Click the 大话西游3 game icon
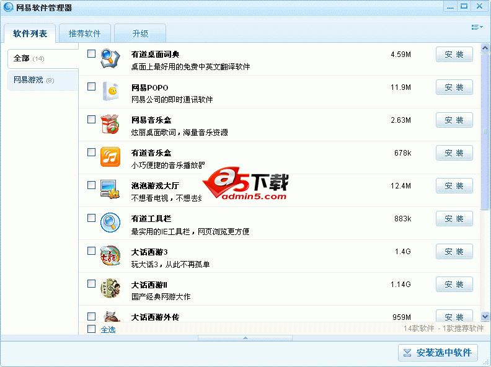Image resolution: width=491 pixels, height=367 pixels. tap(110, 255)
